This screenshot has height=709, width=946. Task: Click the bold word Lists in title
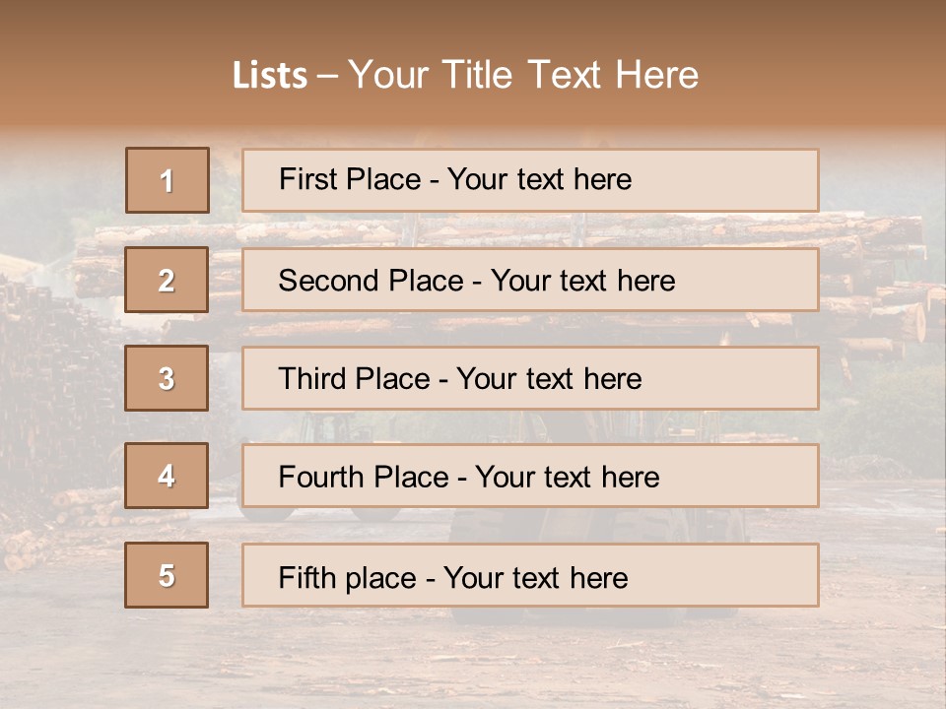click(x=270, y=76)
